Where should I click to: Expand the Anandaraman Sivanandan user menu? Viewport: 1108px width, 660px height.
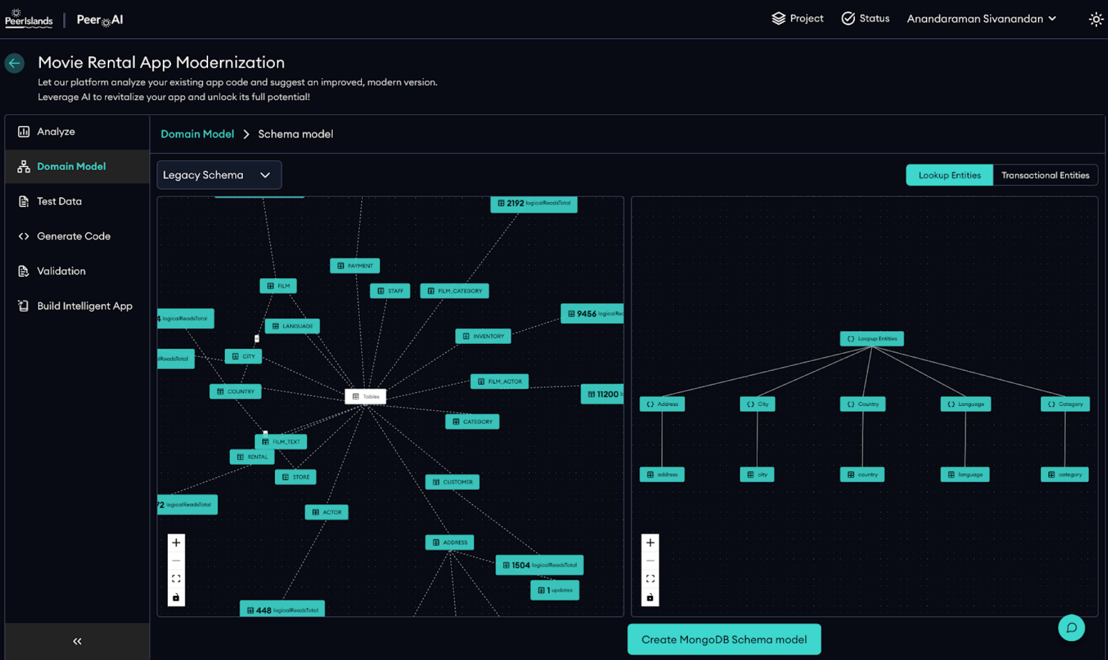pyautogui.click(x=981, y=19)
